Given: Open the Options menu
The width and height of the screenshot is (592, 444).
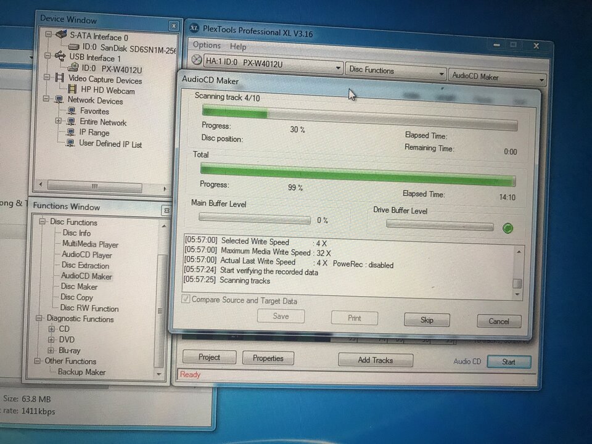Looking at the screenshot, I should point(207,45).
